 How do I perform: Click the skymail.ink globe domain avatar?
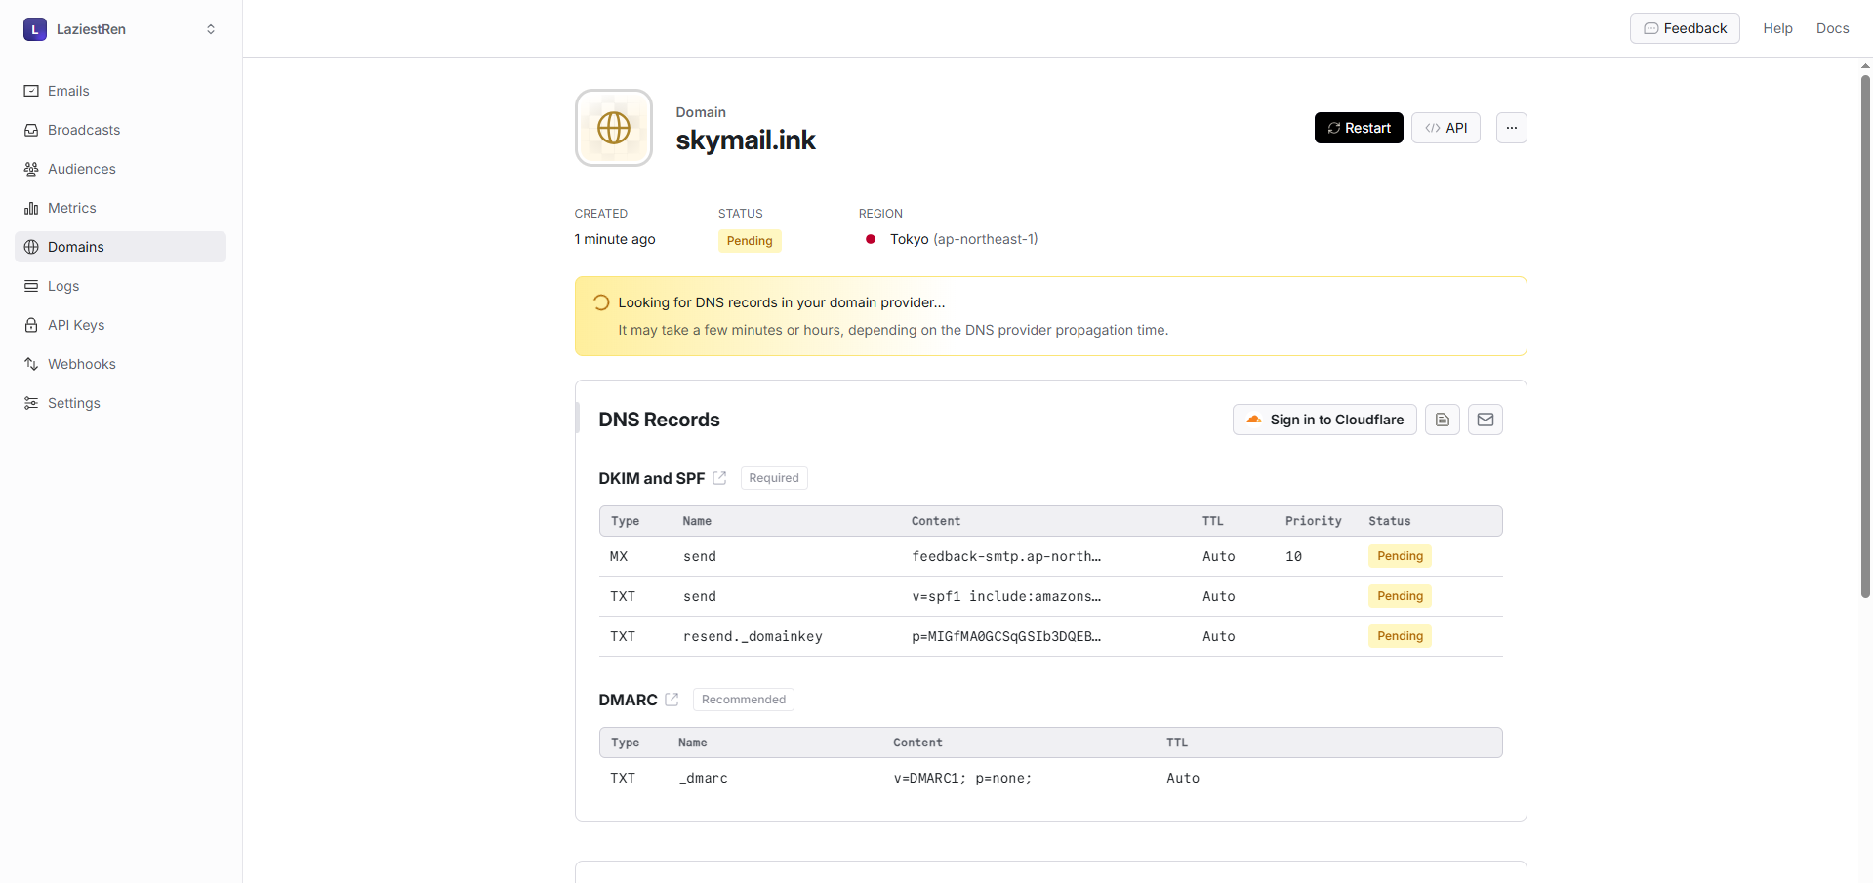(x=613, y=128)
